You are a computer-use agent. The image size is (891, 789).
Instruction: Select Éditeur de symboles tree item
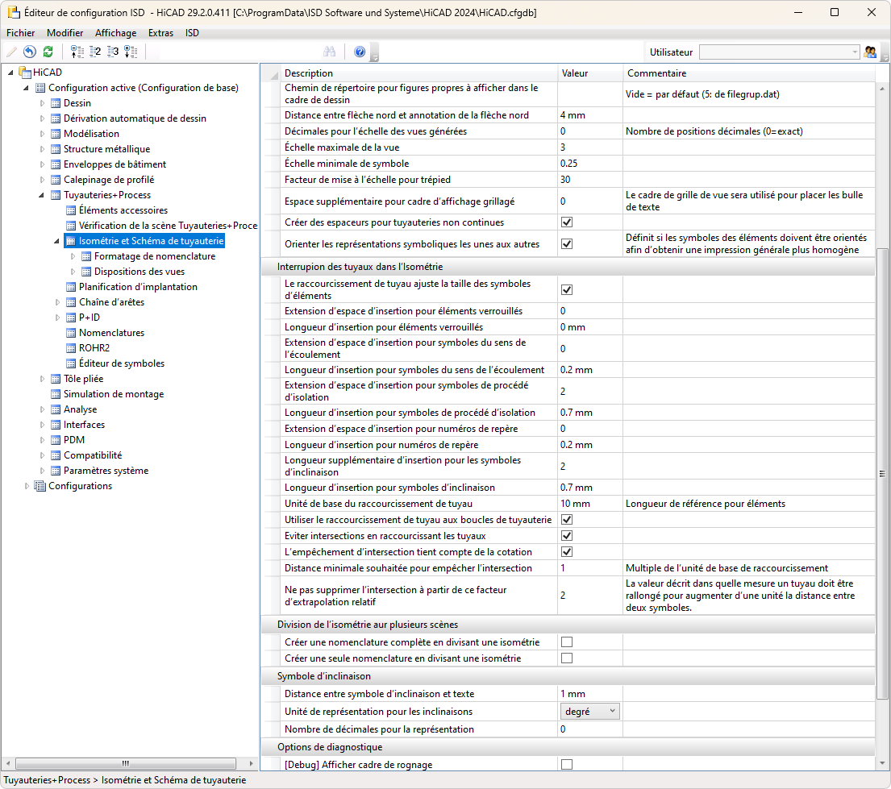pyautogui.click(x=121, y=363)
